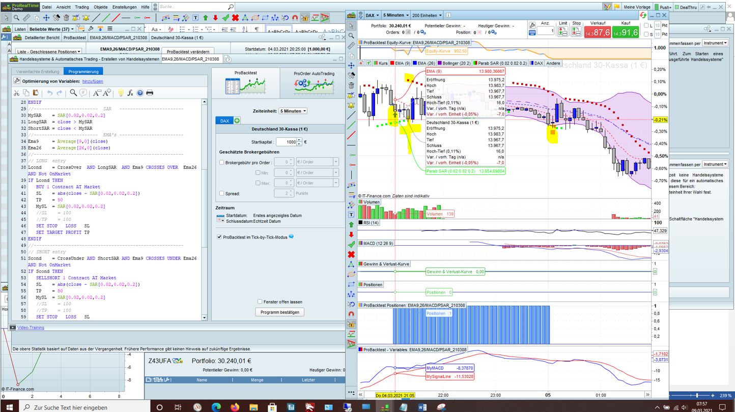Check the Fenster offen lassen checkbox

coord(260,302)
